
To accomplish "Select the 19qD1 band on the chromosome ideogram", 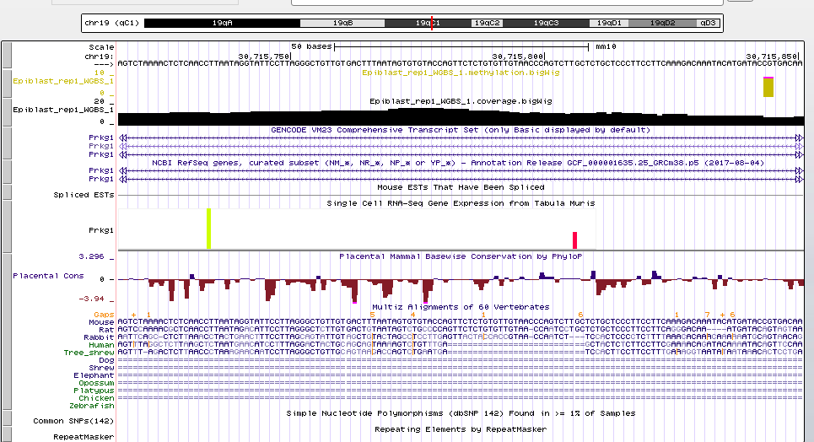I will pos(609,23).
